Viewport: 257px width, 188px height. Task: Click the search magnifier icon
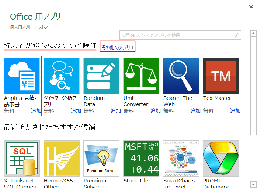pyautogui.click(x=237, y=35)
